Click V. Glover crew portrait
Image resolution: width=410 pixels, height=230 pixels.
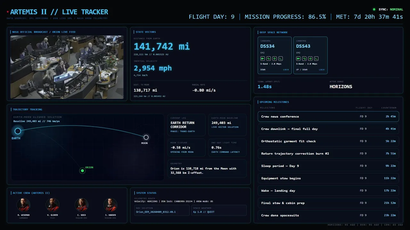click(53, 205)
